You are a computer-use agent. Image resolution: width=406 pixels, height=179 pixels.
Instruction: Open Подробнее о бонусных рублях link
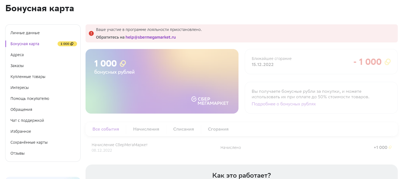[284, 104]
